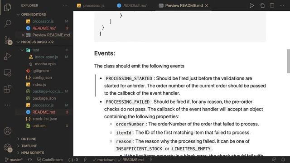290x163 pixels.
Task: Collapse the Open Editors section
Action: (x=34, y=14)
